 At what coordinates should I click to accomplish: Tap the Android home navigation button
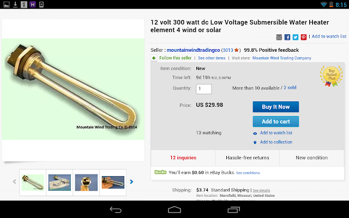174,209
